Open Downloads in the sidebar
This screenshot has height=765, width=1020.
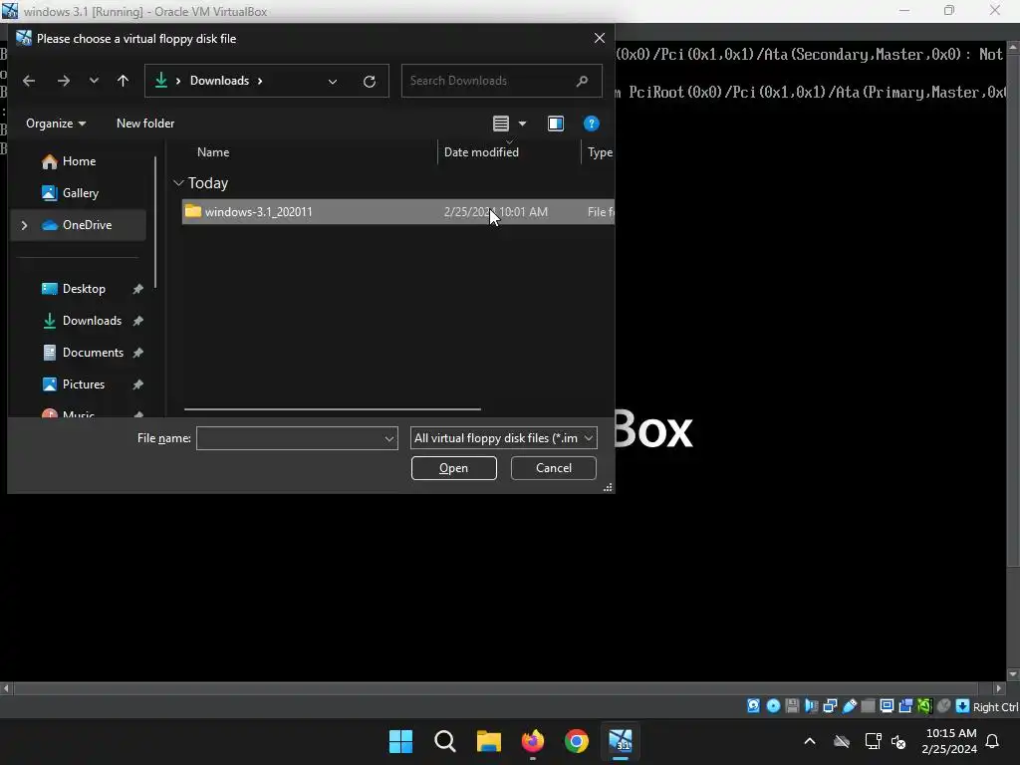tap(92, 321)
